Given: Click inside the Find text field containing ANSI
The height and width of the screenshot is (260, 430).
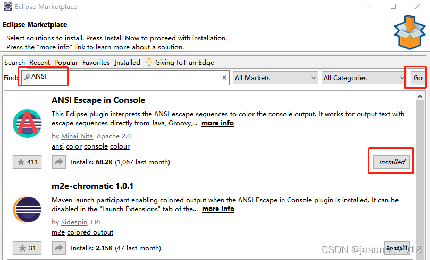Looking at the screenshot, I should pos(125,77).
